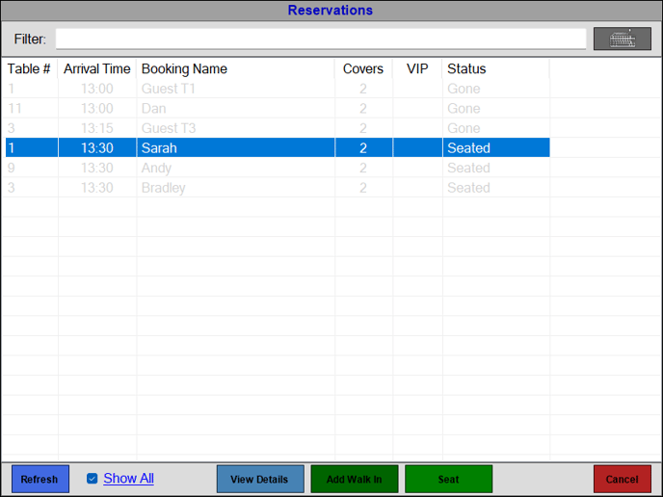Image resolution: width=663 pixels, height=497 pixels.
Task: Click the VIP column header
Action: click(x=417, y=69)
